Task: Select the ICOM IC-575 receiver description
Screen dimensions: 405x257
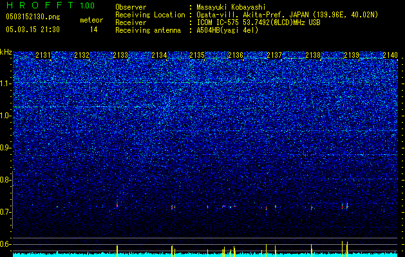Action: click(258, 22)
